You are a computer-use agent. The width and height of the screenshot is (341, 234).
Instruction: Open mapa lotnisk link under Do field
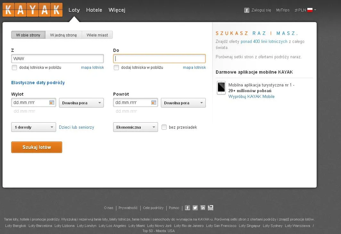[x=194, y=68]
